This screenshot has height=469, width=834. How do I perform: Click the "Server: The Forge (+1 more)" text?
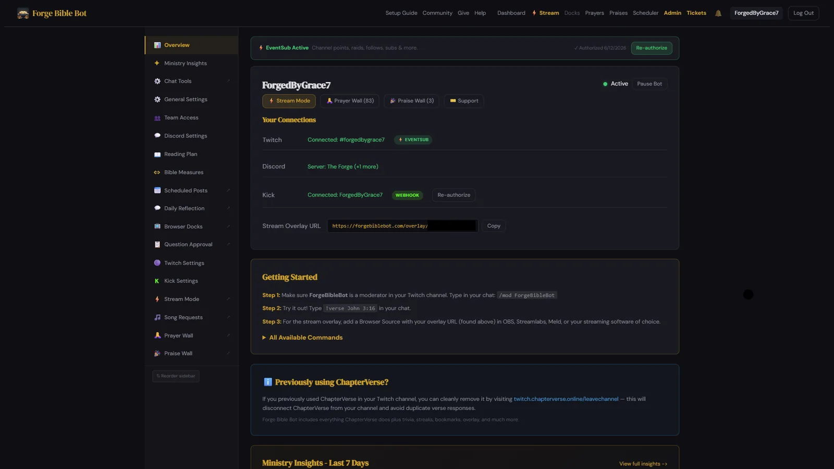(x=343, y=167)
